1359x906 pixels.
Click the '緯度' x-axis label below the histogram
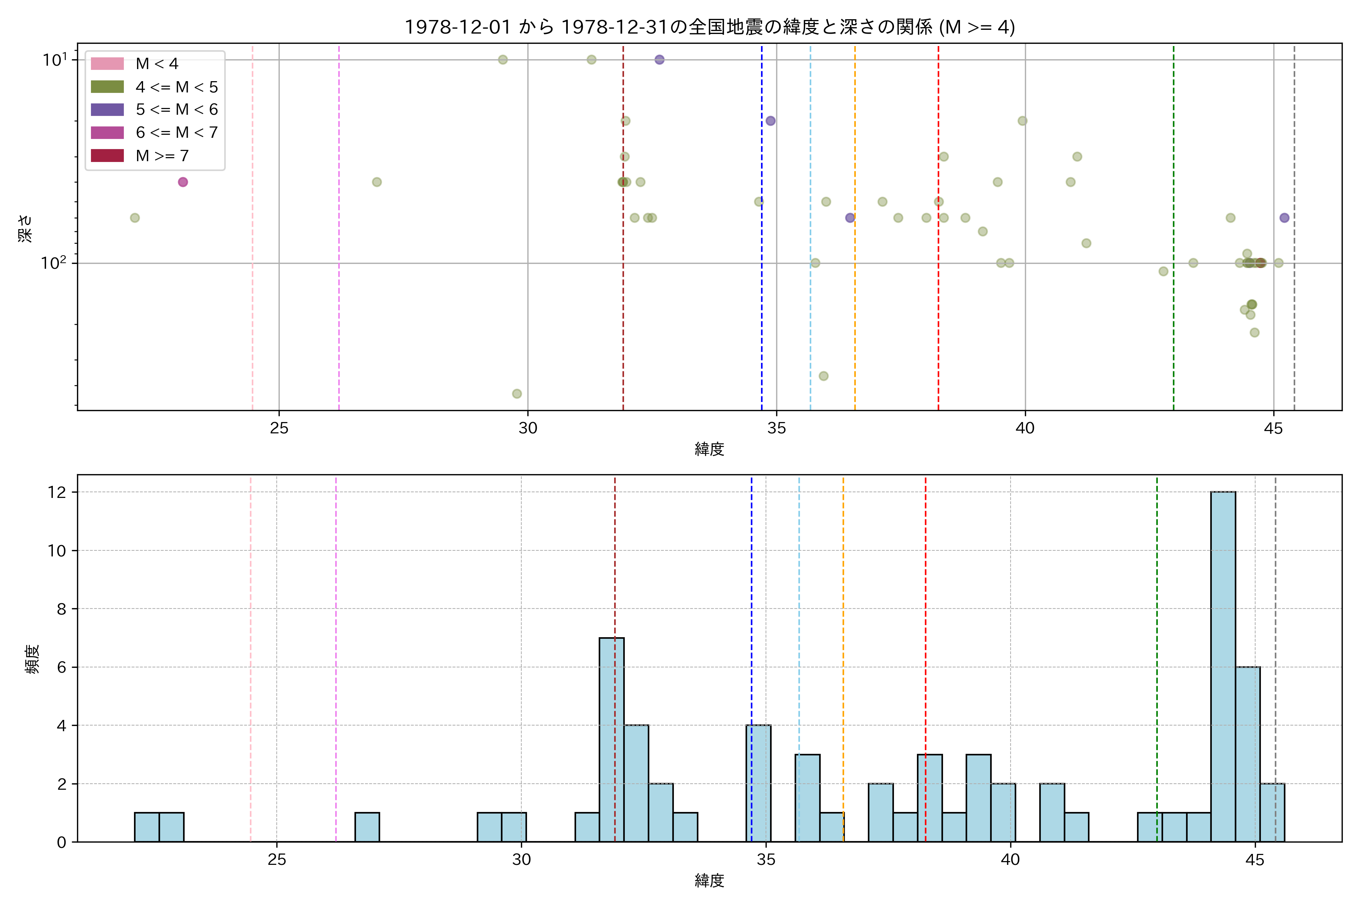pos(709,881)
